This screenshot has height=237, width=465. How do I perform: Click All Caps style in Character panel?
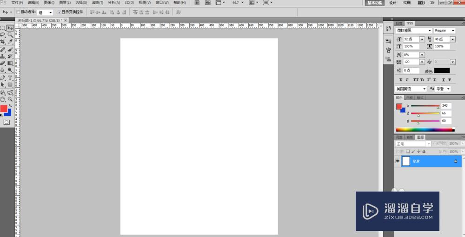(x=416, y=79)
